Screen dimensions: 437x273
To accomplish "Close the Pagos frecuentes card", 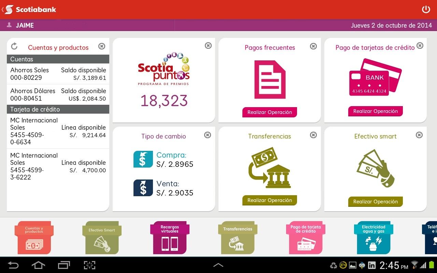I will (x=313, y=46).
